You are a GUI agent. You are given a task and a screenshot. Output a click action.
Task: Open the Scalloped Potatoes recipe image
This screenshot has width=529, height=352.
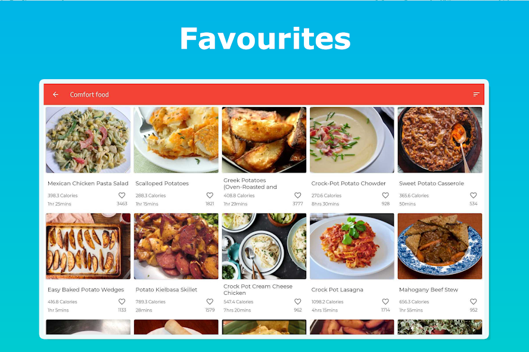tap(176, 140)
